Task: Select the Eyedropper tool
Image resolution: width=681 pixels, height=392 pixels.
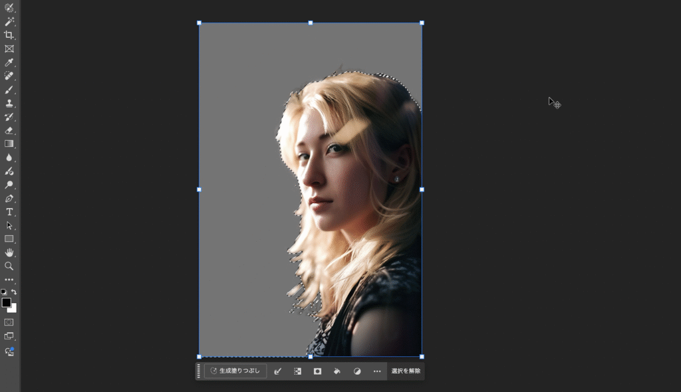Action: [x=9, y=62]
